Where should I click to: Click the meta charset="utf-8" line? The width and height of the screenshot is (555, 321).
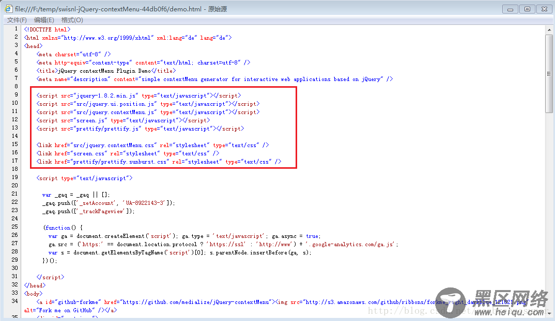[73, 54]
